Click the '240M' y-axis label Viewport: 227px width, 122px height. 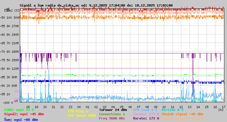[x=16, y=35]
